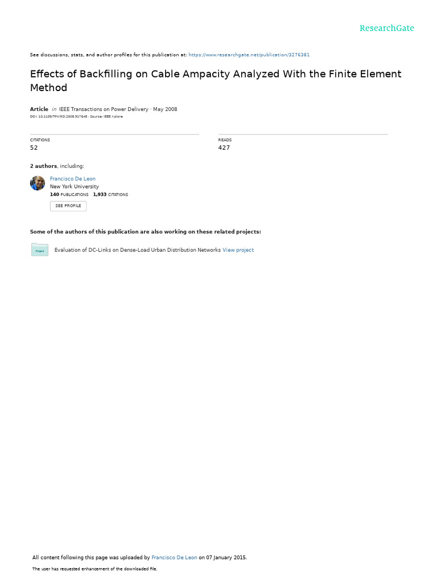This screenshot has width=437, height=583.
Task: Click the reads count 427
Action: click(224, 147)
